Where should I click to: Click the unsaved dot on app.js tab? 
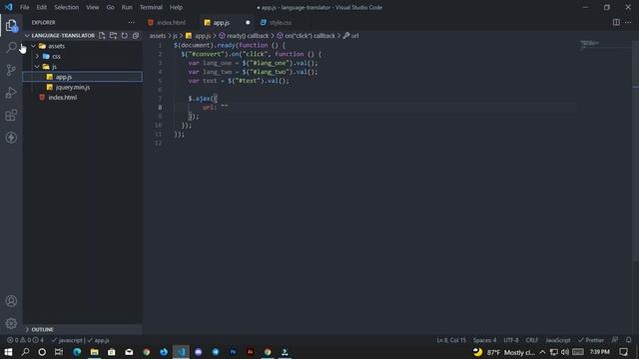(x=248, y=23)
